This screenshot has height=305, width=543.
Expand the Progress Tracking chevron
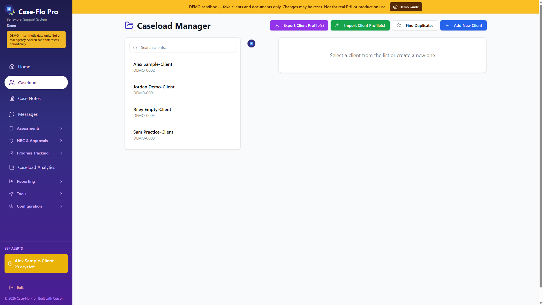click(61, 153)
